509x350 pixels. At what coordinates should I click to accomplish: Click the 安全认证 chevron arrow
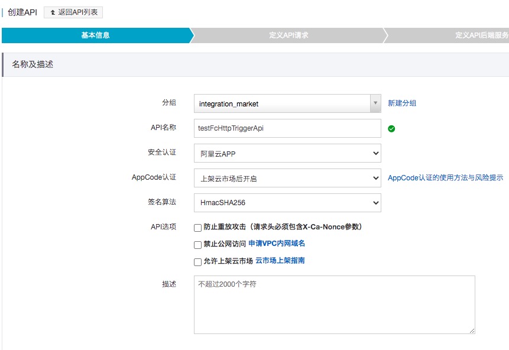376,153
